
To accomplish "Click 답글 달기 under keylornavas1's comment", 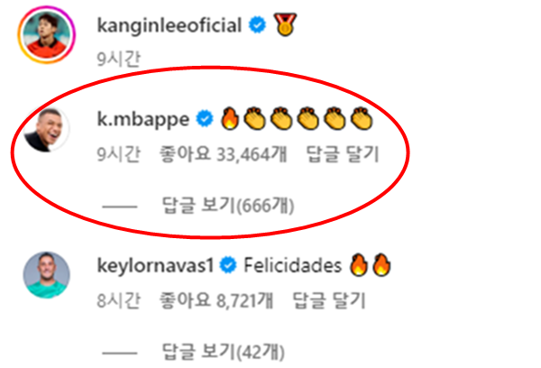I will tap(329, 300).
